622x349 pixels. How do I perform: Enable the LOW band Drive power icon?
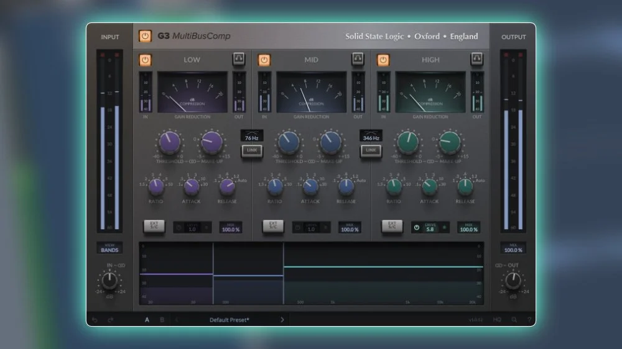pos(179,227)
